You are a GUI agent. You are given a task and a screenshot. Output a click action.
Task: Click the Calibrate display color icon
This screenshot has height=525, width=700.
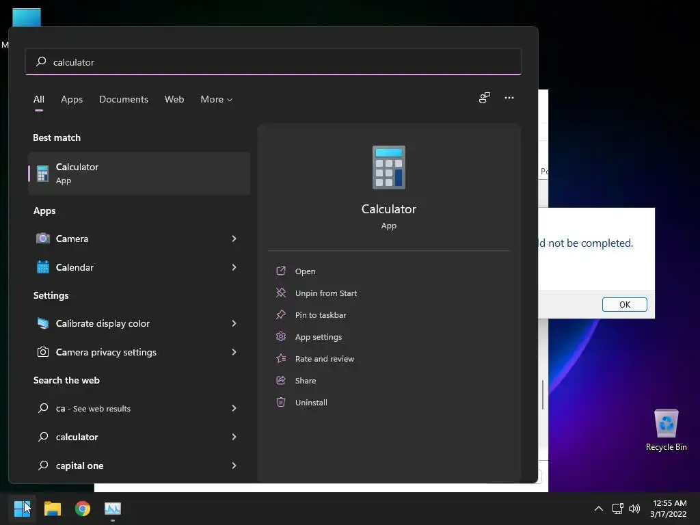tap(43, 323)
